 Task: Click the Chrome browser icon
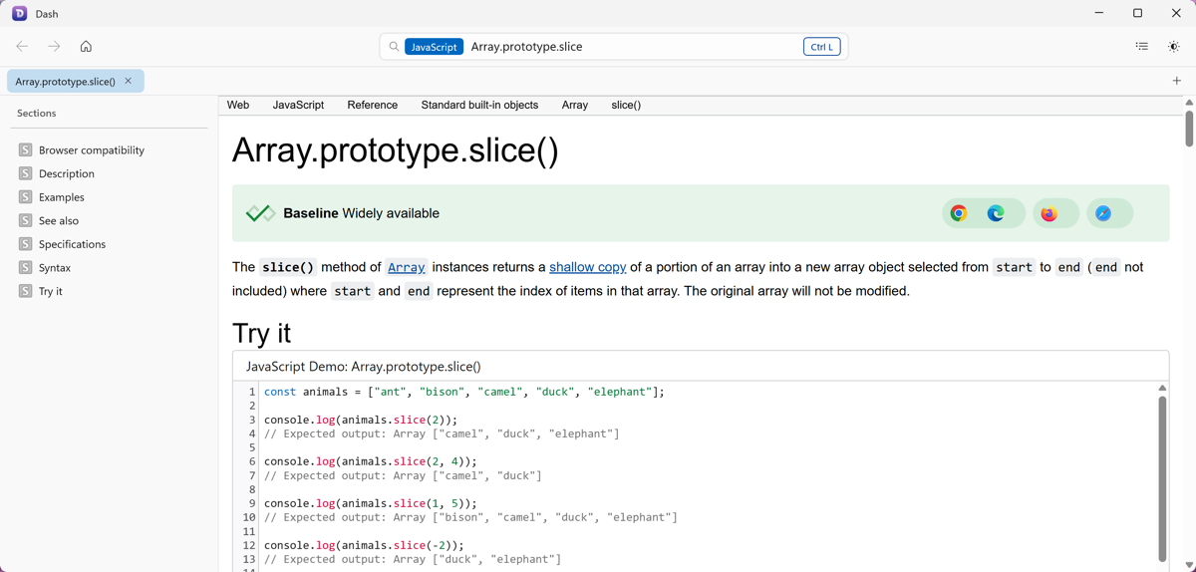tap(959, 213)
